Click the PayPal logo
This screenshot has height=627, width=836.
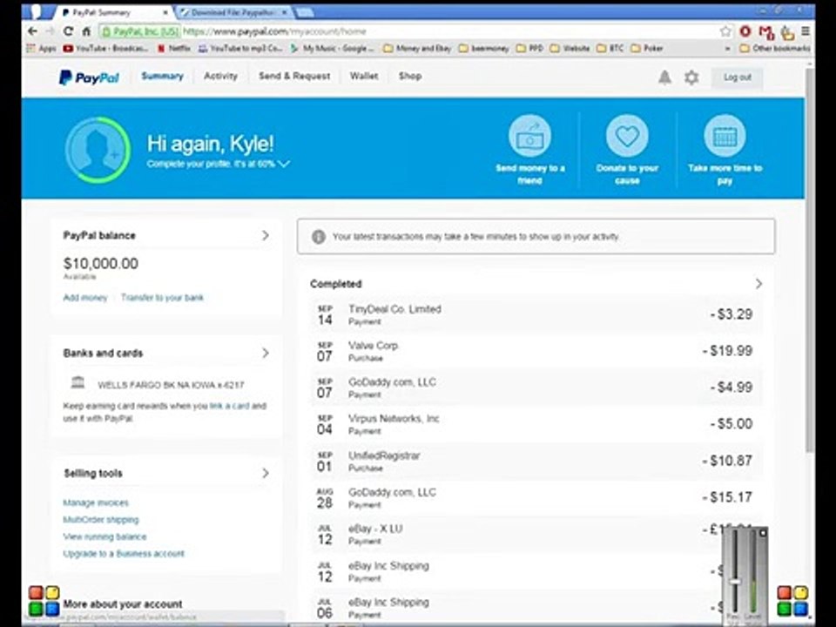pos(89,78)
